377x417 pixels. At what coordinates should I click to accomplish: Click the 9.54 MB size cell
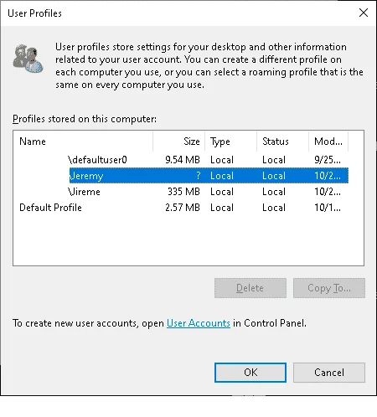pos(183,160)
